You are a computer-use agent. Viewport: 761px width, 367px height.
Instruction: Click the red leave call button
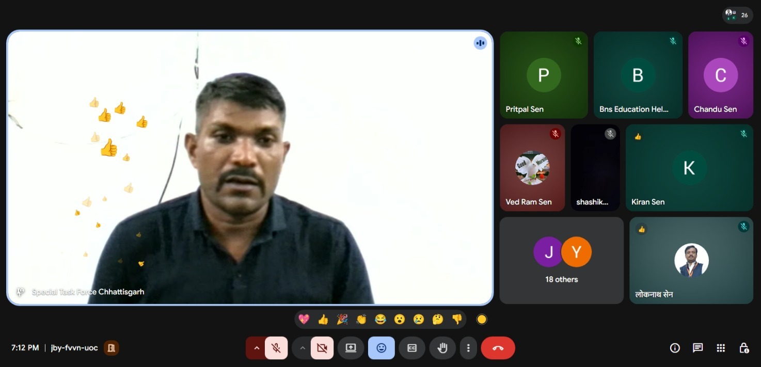click(x=498, y=348)
